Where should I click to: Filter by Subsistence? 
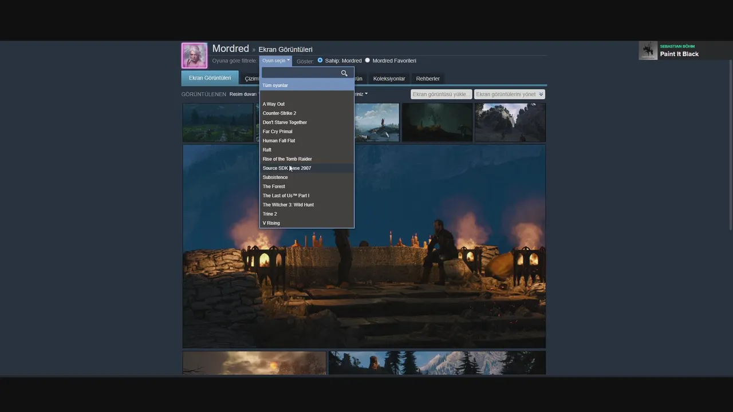[307, 177]
